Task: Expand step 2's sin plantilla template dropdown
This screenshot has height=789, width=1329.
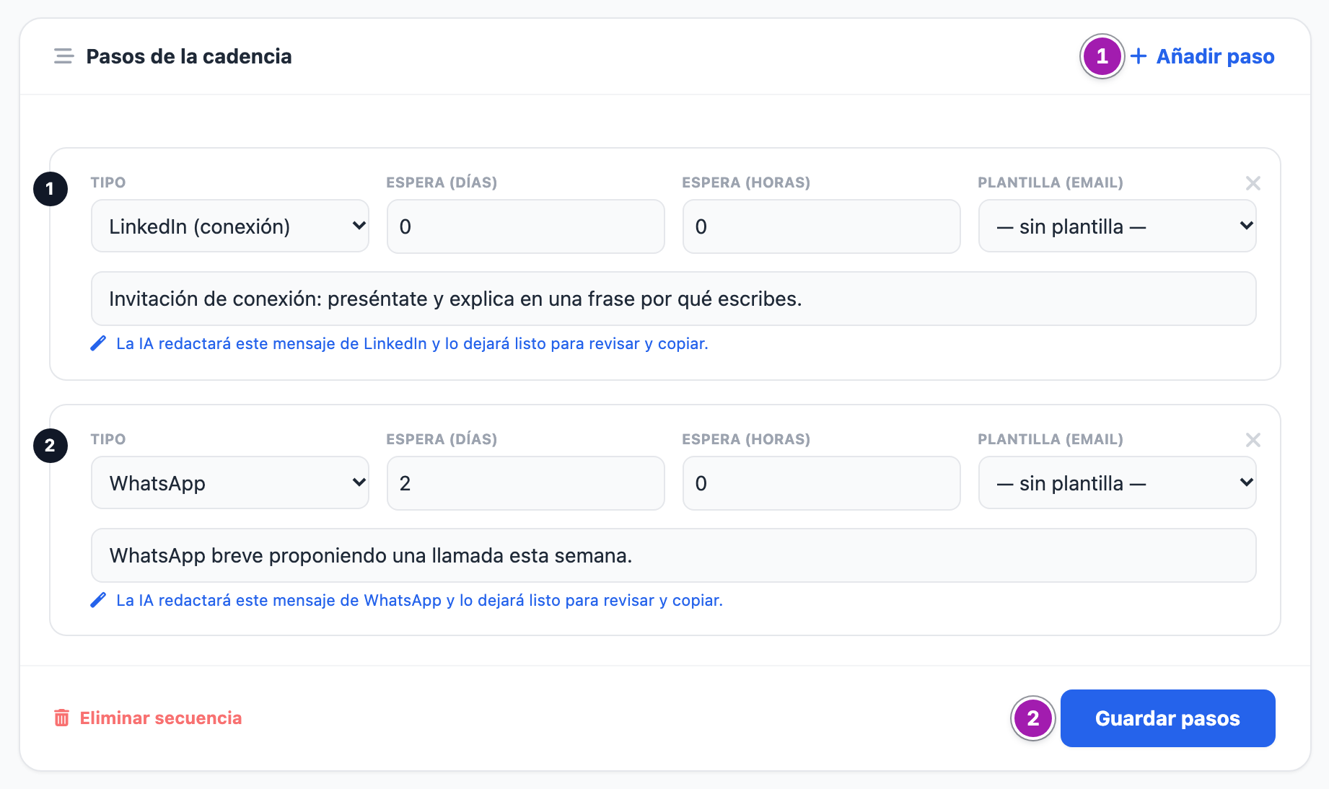Action: [x=1117, y=483]
